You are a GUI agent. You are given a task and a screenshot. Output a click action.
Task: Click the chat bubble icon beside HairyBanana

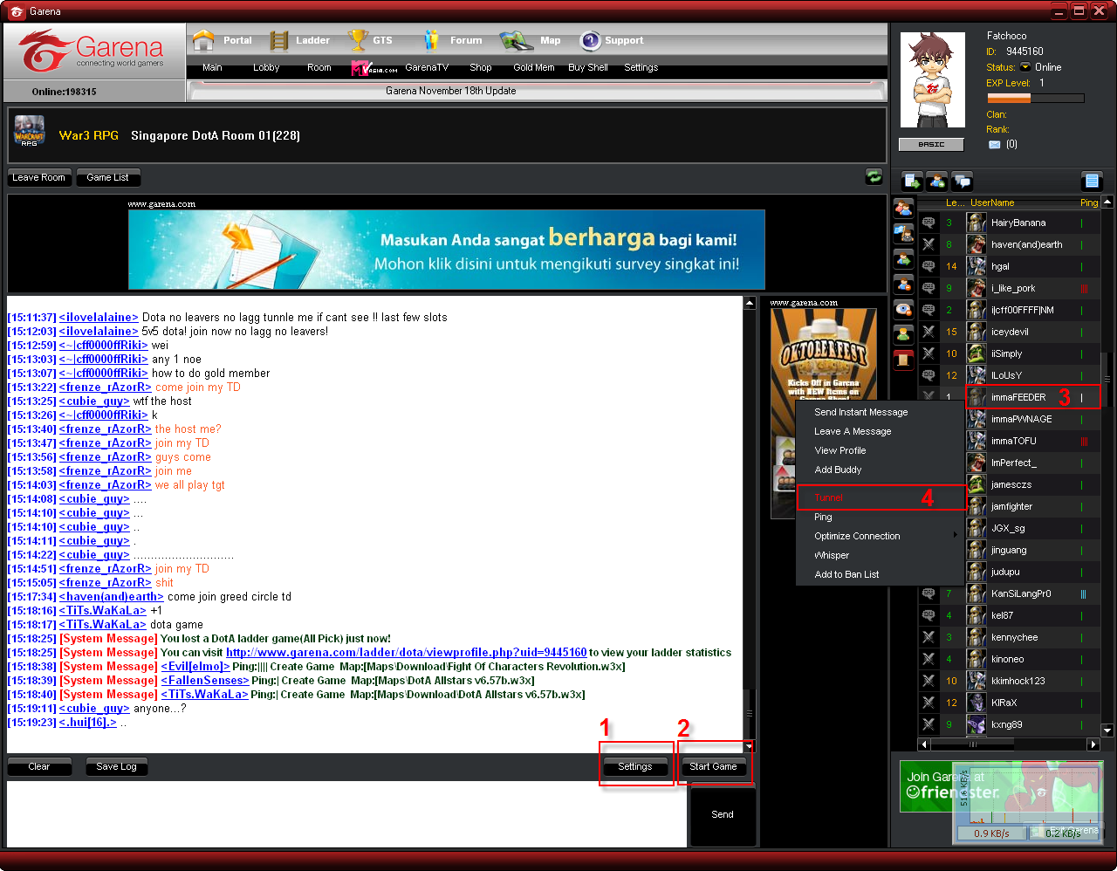click(x=929, y=223)
